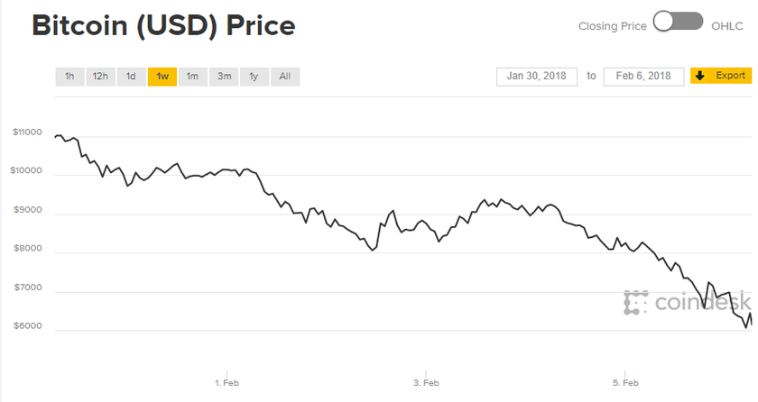Click the OHLC label
Image resolution: width=758 pixels, height=402 pixels.
coord(726,26)
